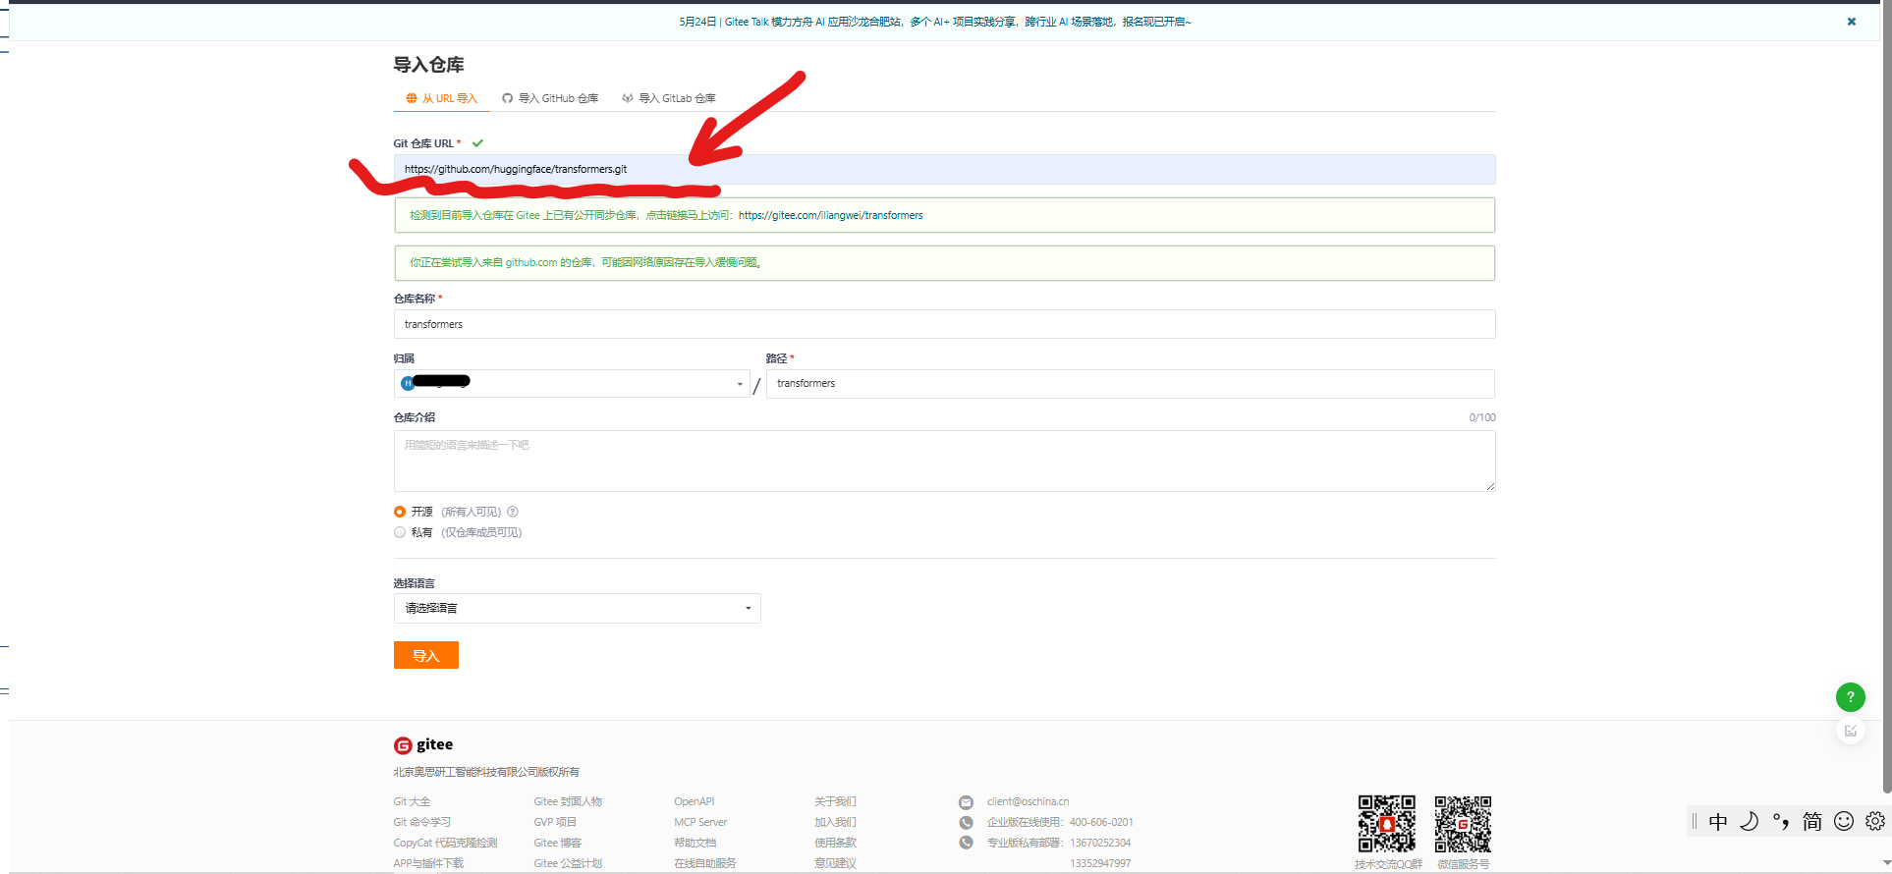Screen dimensions: 1892x874
Task: Click the IME punctuation mode icon
Action: pos(1781,822)
